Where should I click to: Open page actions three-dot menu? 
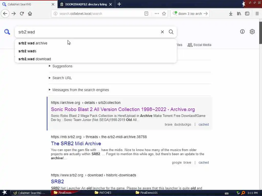[157, 14]
